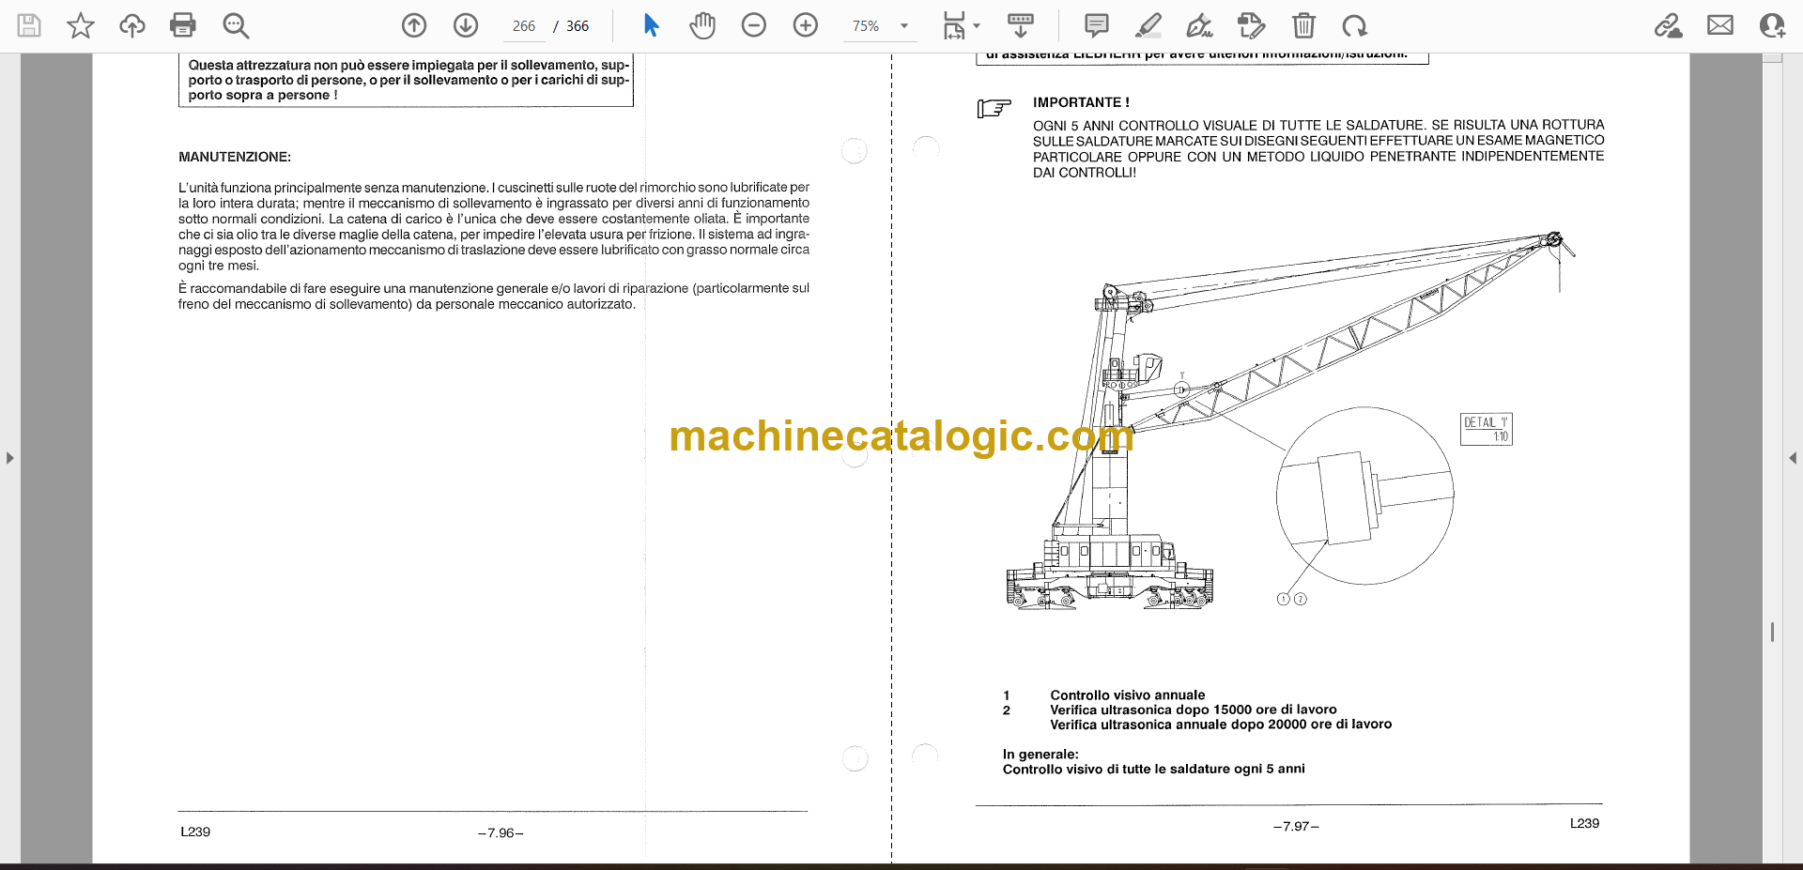Bookmark the document with the star icon
The height and width of the screenshot is (870, 1803).
81,25
